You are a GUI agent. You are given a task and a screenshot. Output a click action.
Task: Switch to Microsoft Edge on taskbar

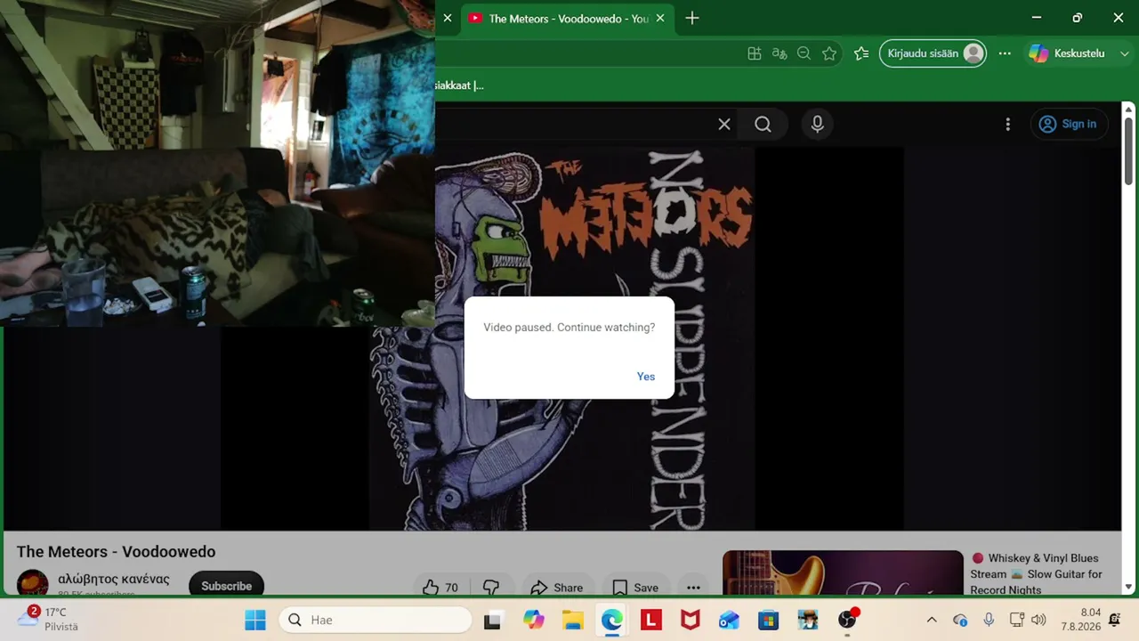click(612, 620)
